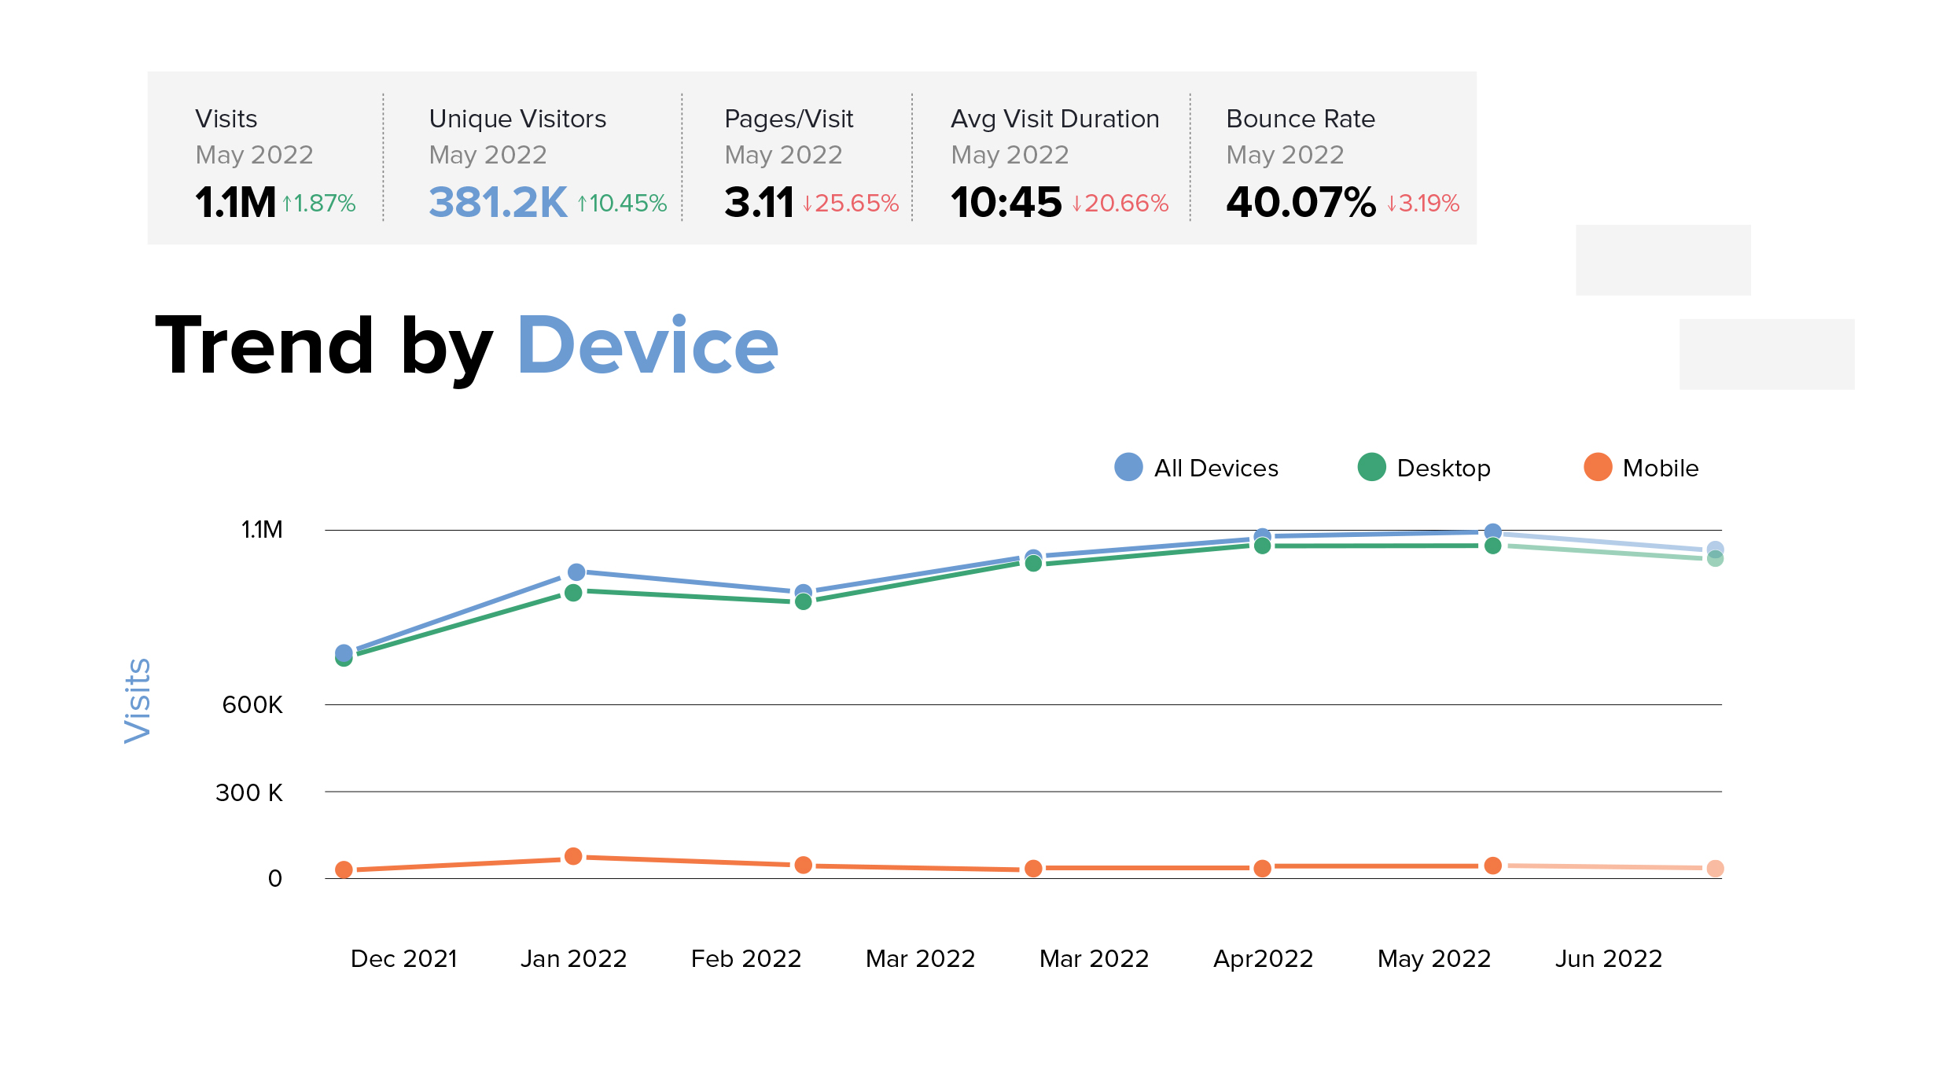Click the 10.45% unique visitors increase indicator
The height and width of the screenshot is (1077, 1950).
tap(623, 204)
